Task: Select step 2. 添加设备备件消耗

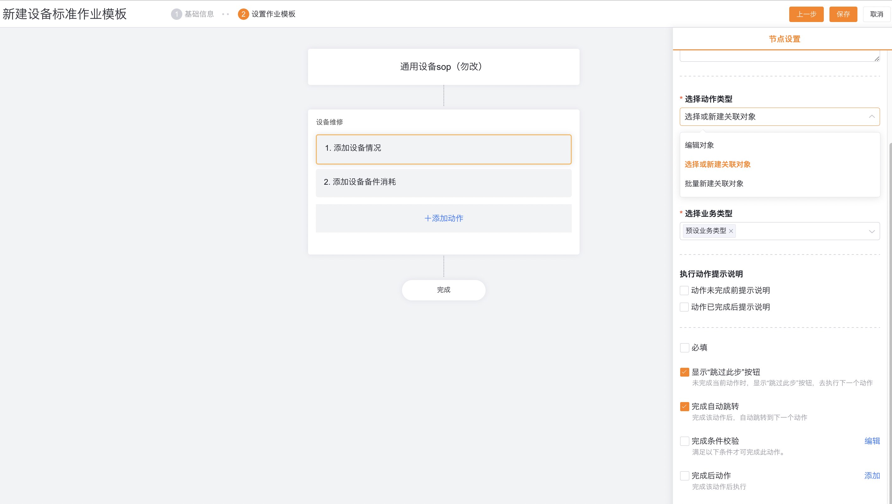Action: [x=443, y=183]
